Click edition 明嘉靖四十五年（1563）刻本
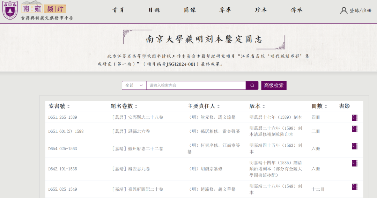Viewport: 377px width, 198px height. [x=275, y=148]
